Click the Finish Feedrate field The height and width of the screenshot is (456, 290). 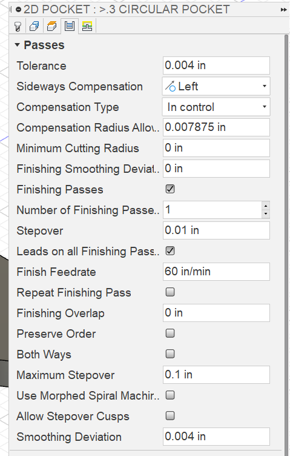point(216,272)
